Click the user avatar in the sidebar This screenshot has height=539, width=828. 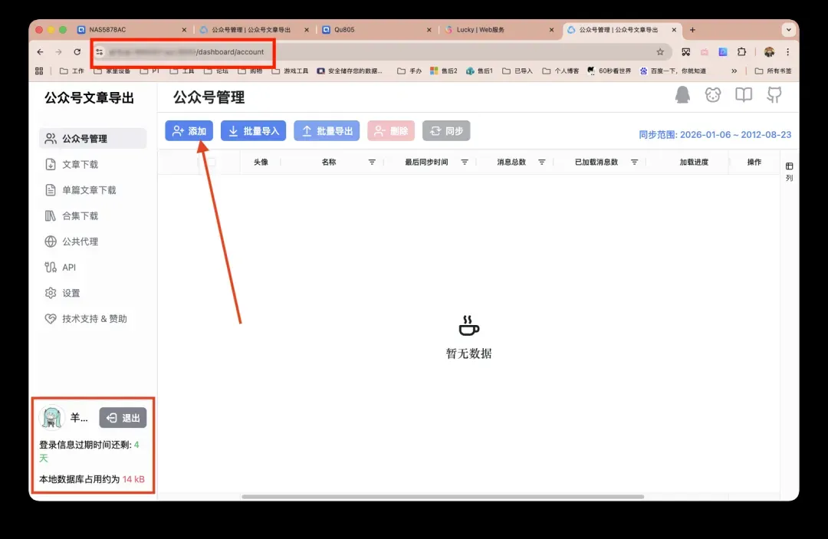52,418
